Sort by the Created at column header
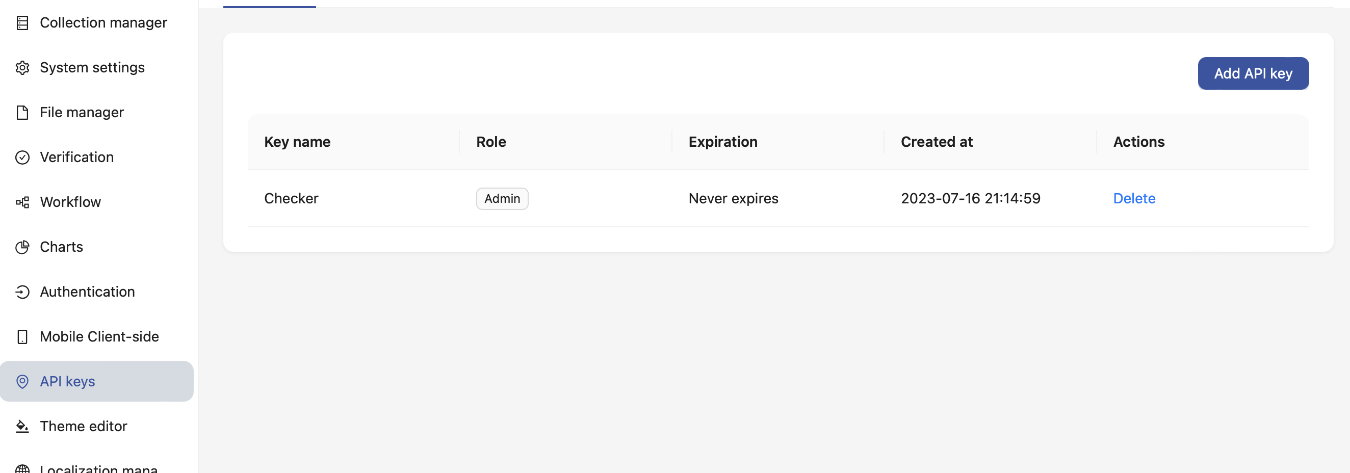Image resolution: width=1350 pixels, height=473 pixels. pyautogui.click(x=936, y=141)
